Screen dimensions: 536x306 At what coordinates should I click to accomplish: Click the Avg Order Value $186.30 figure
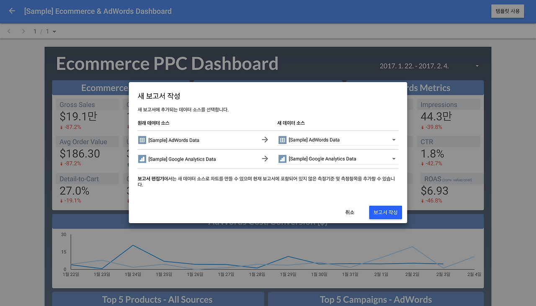[80, 153]
